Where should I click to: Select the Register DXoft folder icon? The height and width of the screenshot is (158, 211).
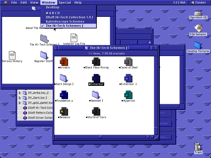44,55
